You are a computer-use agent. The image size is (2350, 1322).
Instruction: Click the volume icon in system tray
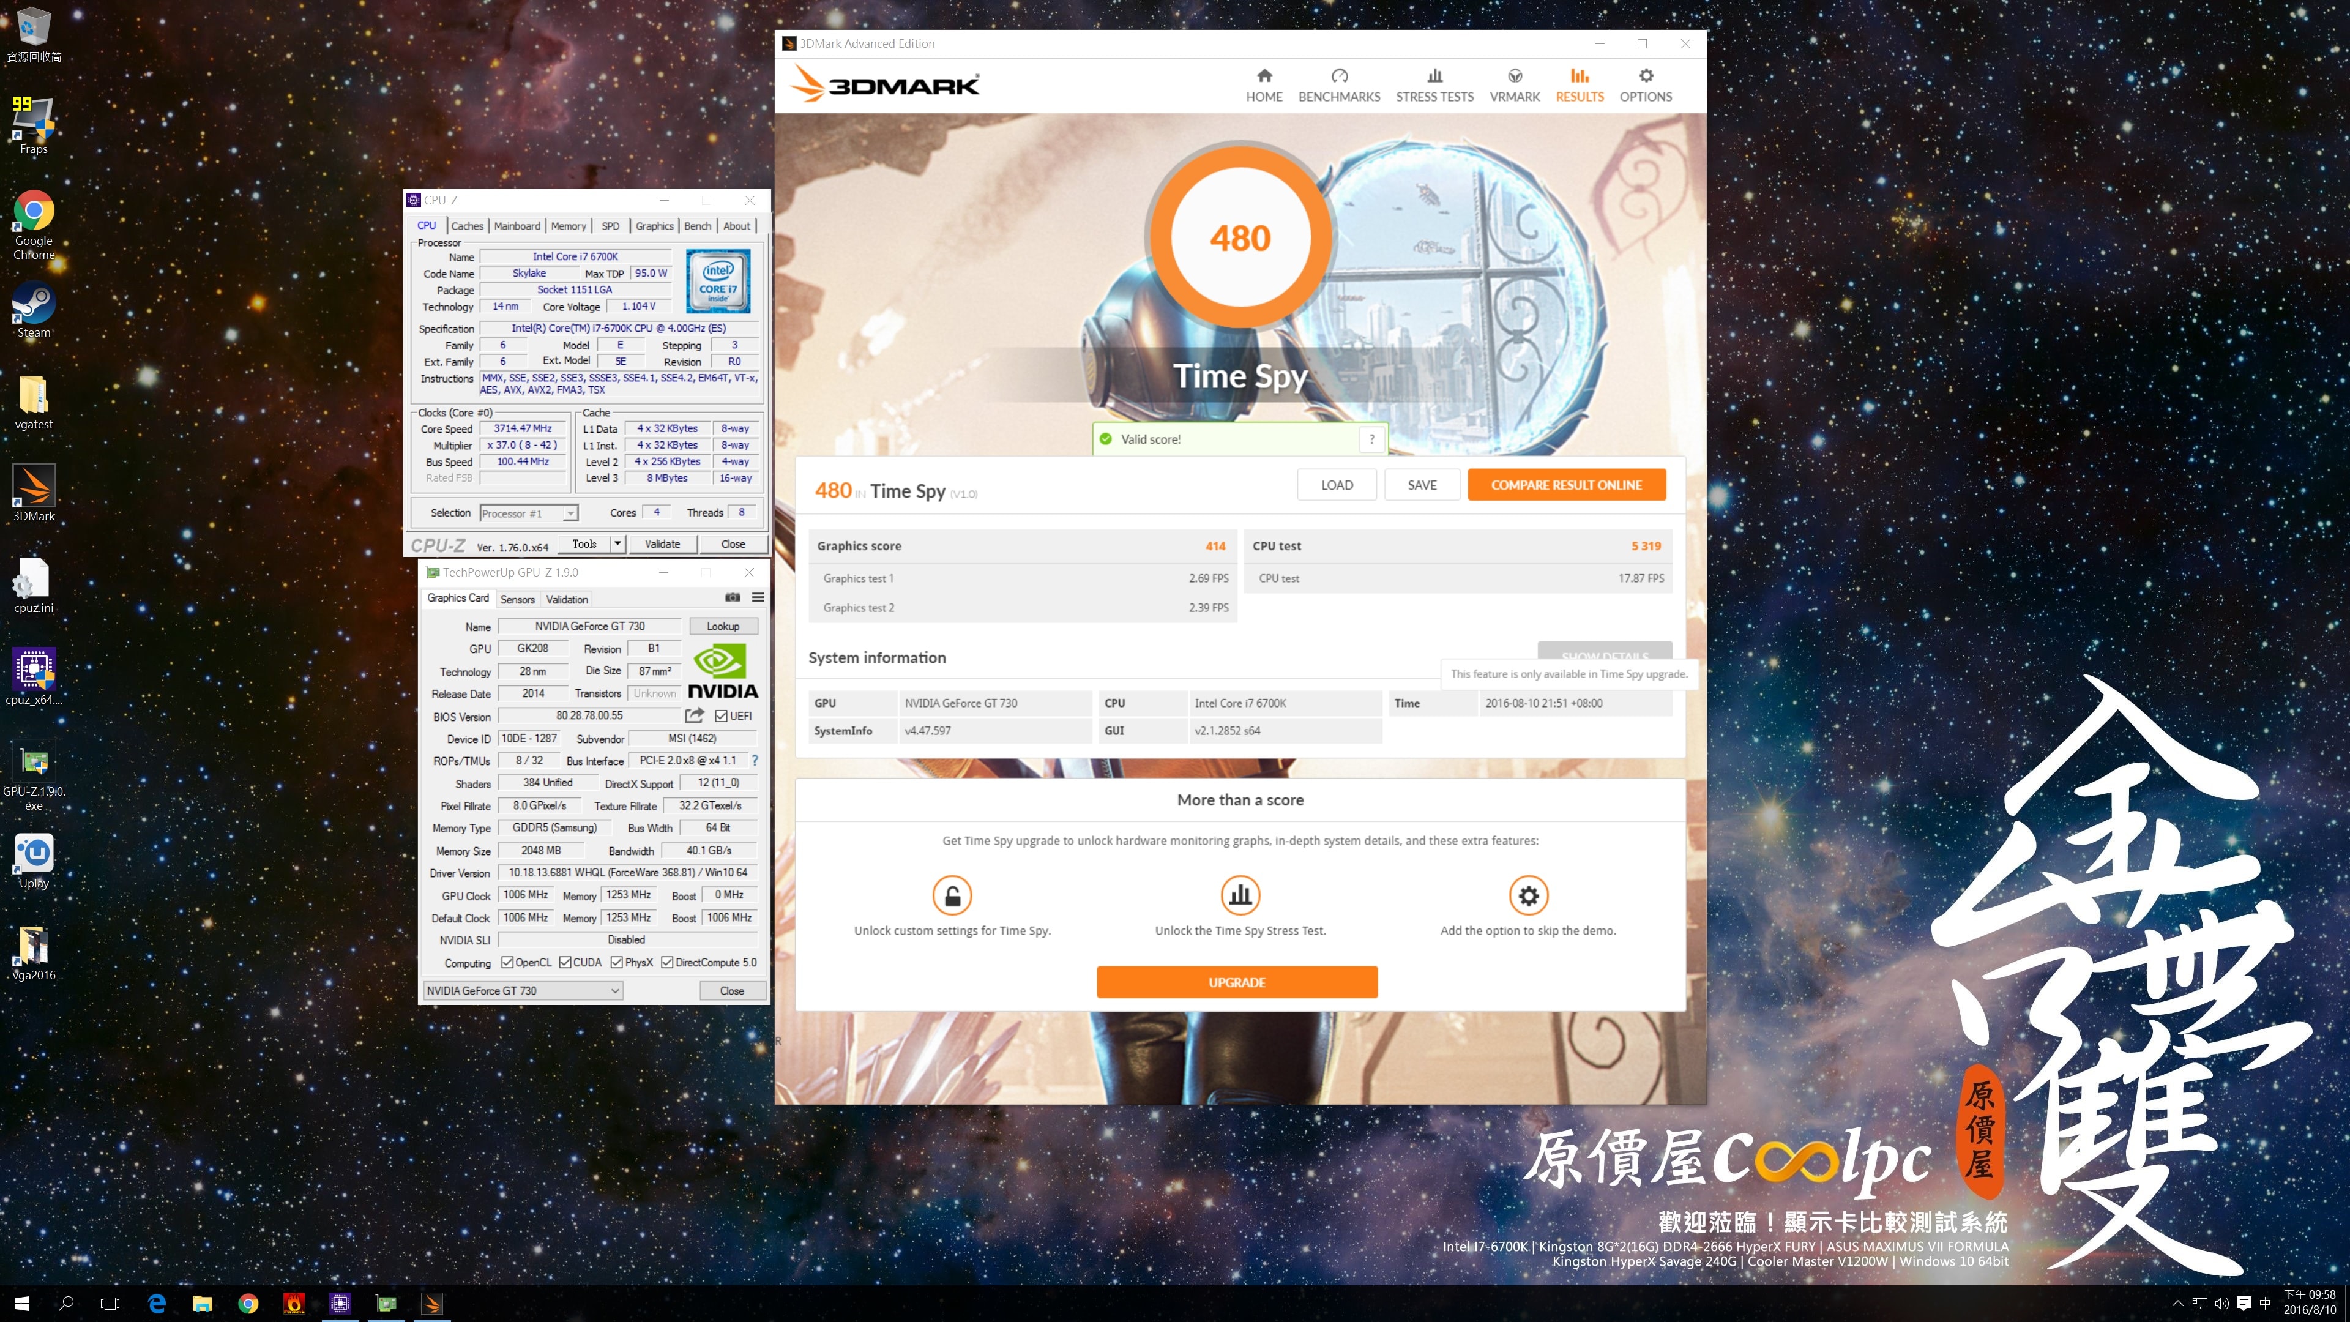[x=2221, y=1304]
